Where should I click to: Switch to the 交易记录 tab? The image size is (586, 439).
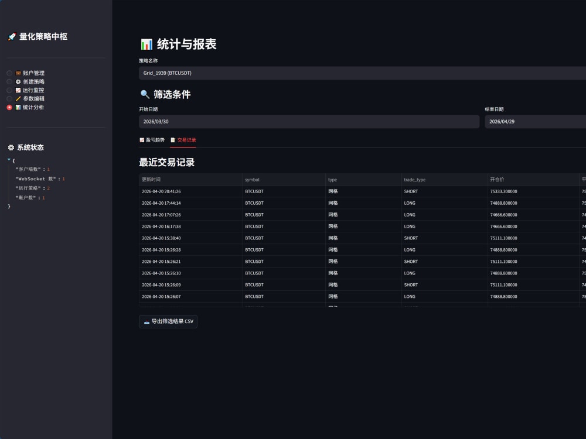coord(183,140)
